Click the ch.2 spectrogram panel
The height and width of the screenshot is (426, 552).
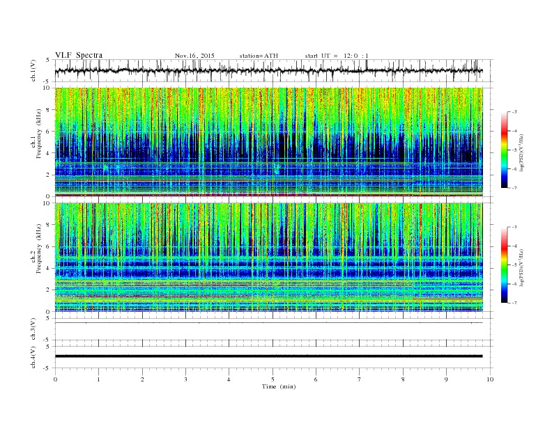point(268,258)
